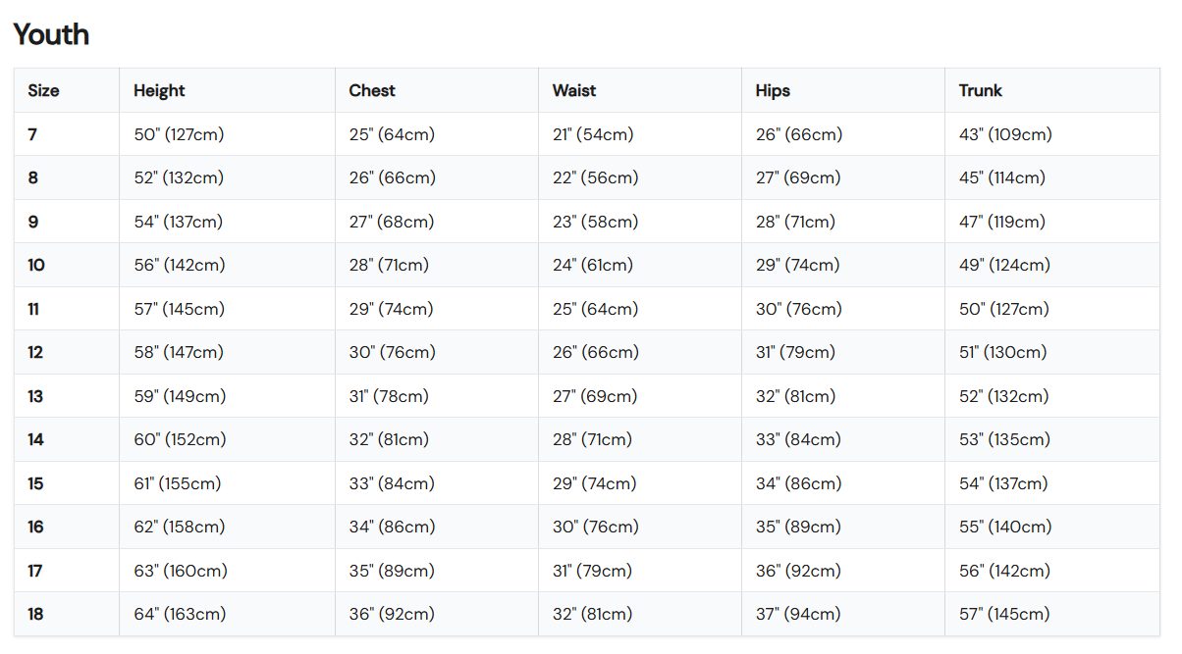Select the Chest column header
This screenshot has width=1182, height=654.
click(x=372, y=90)
